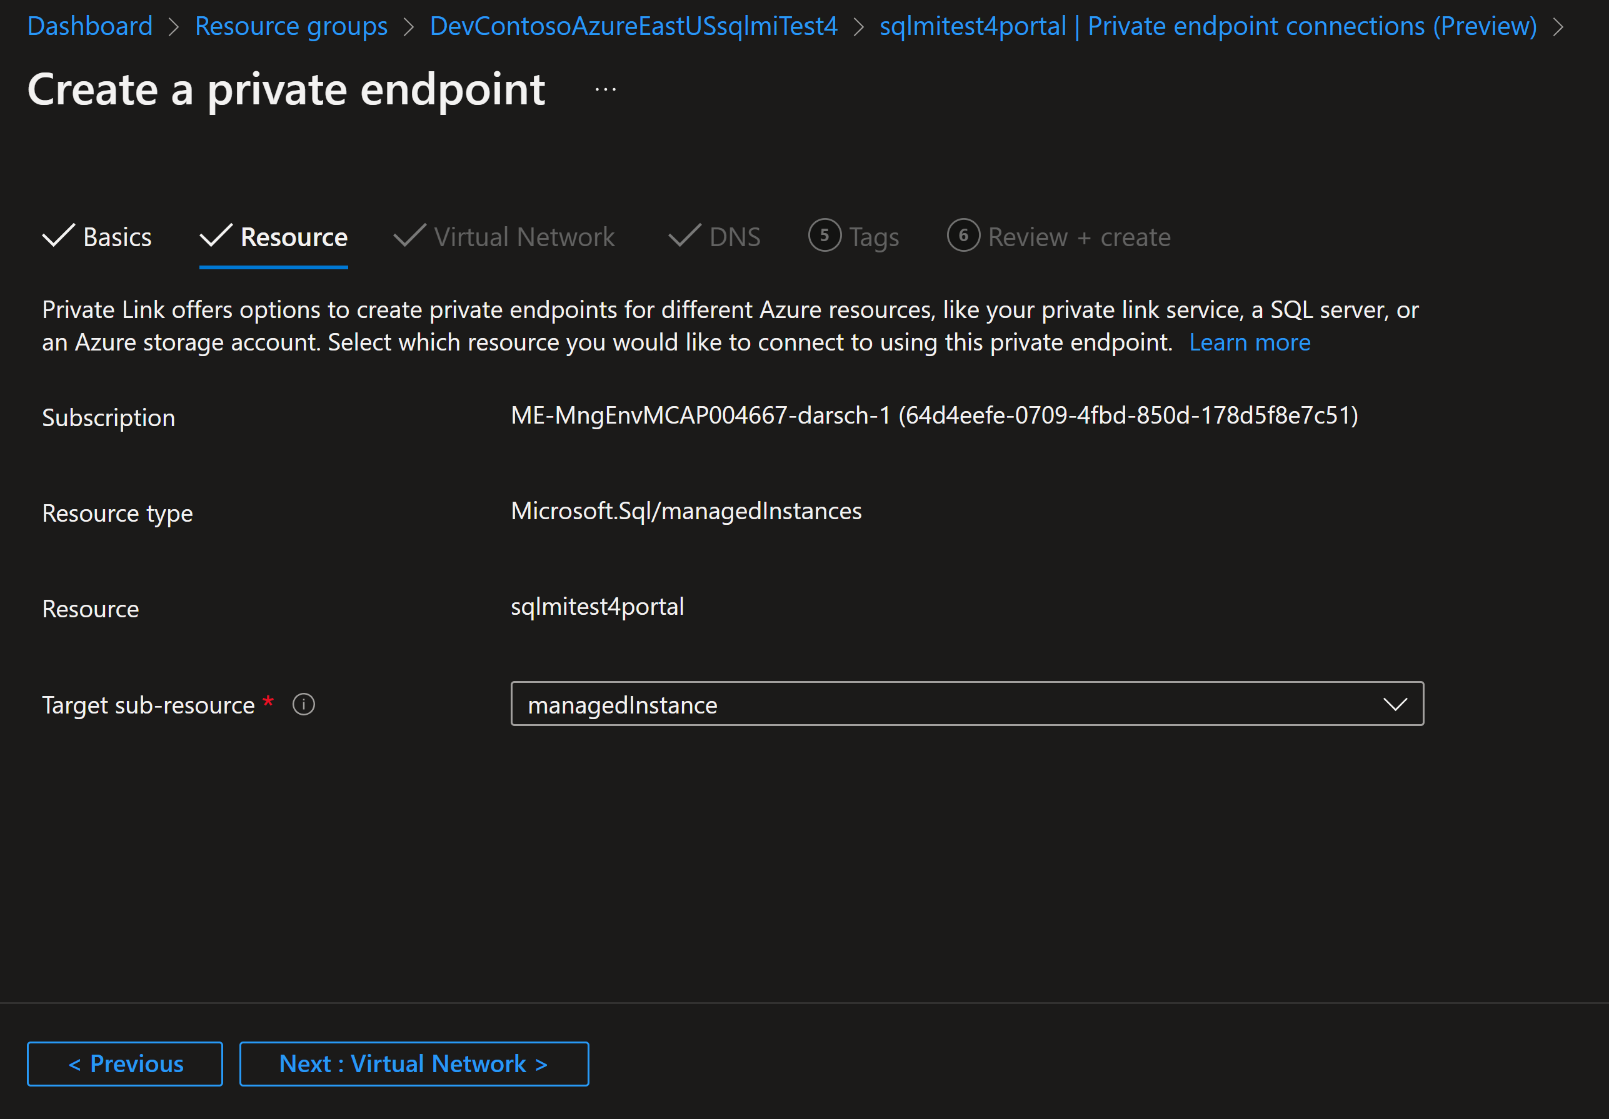
Task: Click the breadcrumb chevron after Private endpoint connections
Action: [x=1558, y=27]
